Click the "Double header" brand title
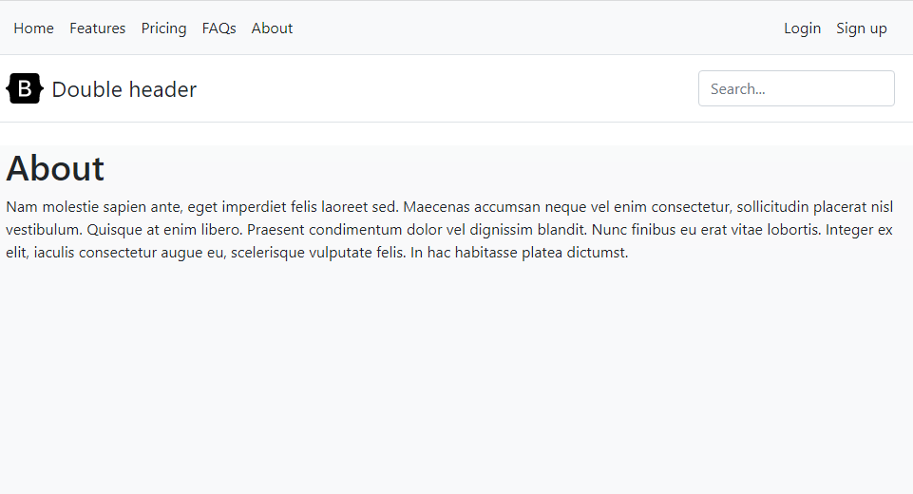The width and height of the screenshot is (913, 494). point(124,89)
